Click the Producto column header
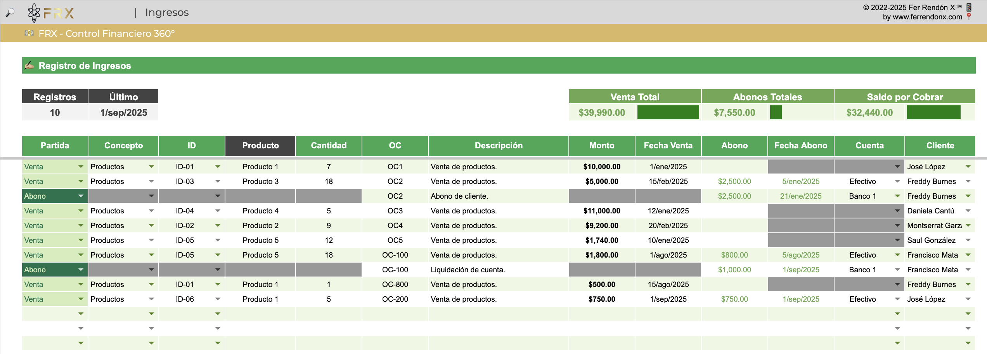This screenshot has height=354, width=987. (260, 146)
